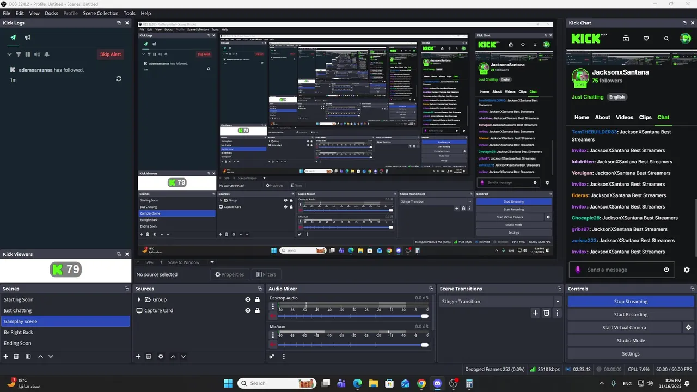Toggle alert sound speaker icon in Kick Logs
The width and height of the screenshot is (697, 392).
37,54
